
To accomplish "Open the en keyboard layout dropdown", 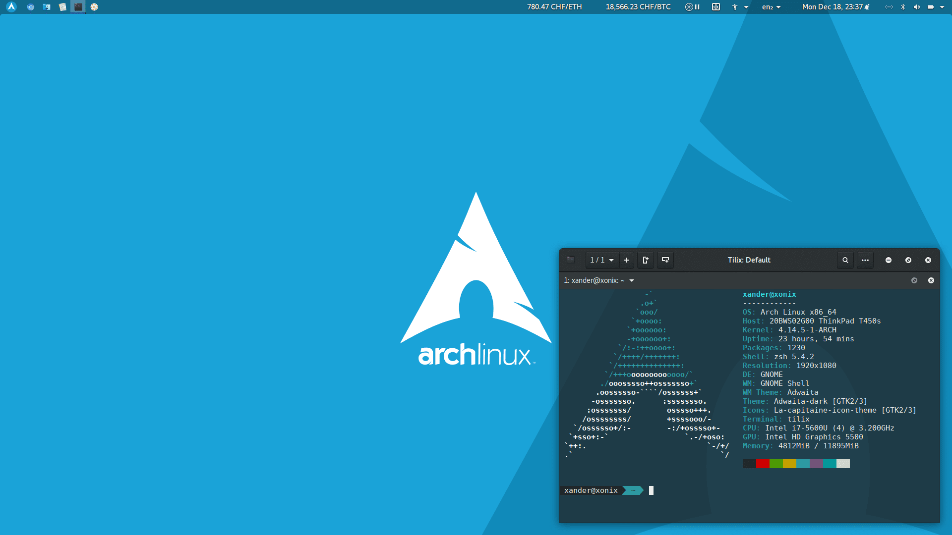I will (772, 7).
